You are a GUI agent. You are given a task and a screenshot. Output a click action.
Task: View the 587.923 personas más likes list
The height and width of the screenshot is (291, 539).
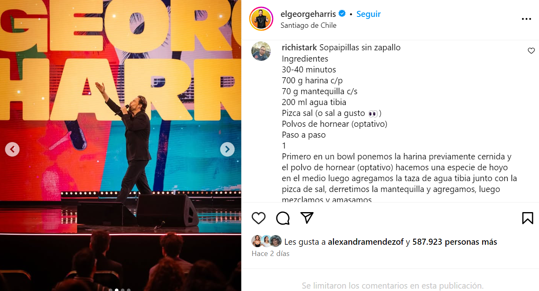[455, 242]
